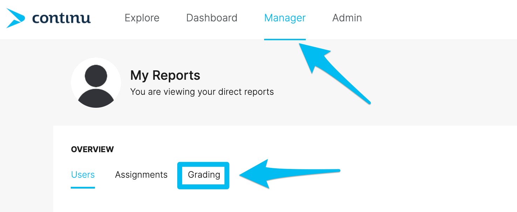Click the profile avatar silhouette
517x212 pixels.
tap(96, 83)
